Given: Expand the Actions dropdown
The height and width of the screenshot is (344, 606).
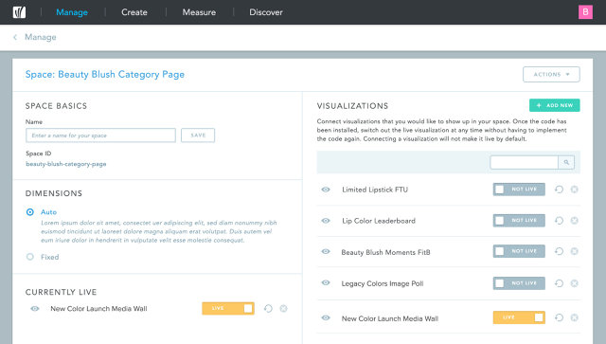Looking at the screenshot, I should tap(551, 74).
